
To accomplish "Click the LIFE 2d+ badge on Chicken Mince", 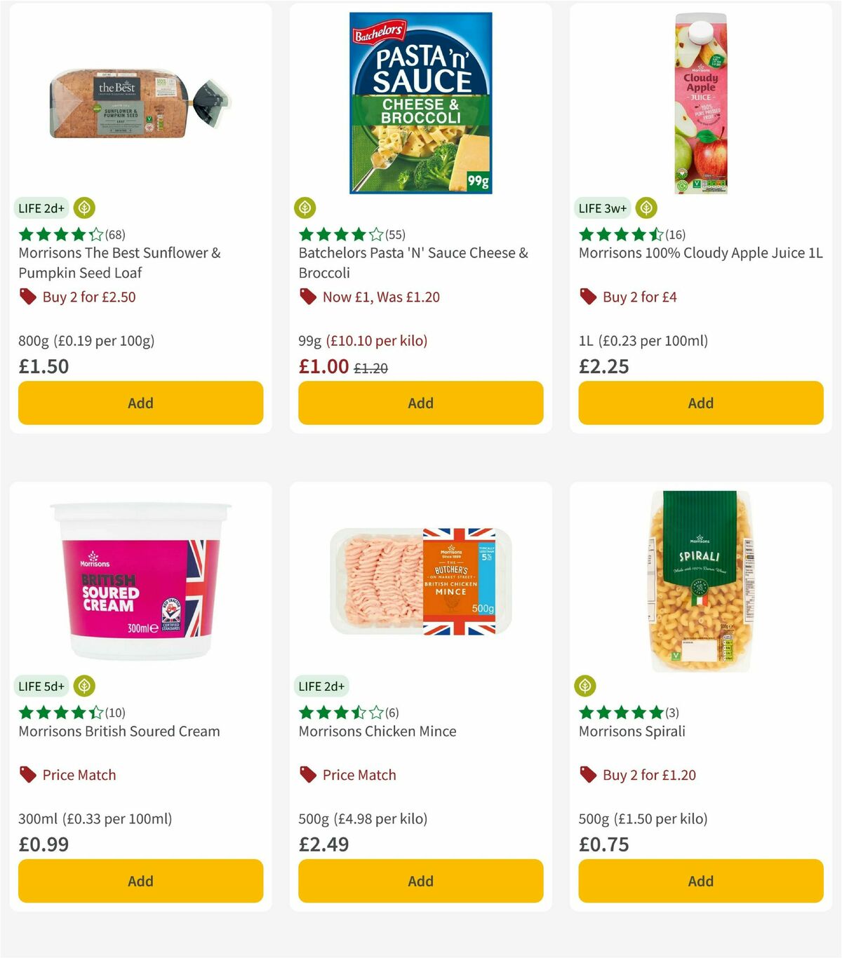I will coord(321,686).
